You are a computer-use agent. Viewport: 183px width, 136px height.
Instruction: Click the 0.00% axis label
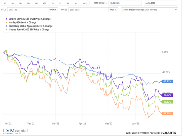[165, 52]
